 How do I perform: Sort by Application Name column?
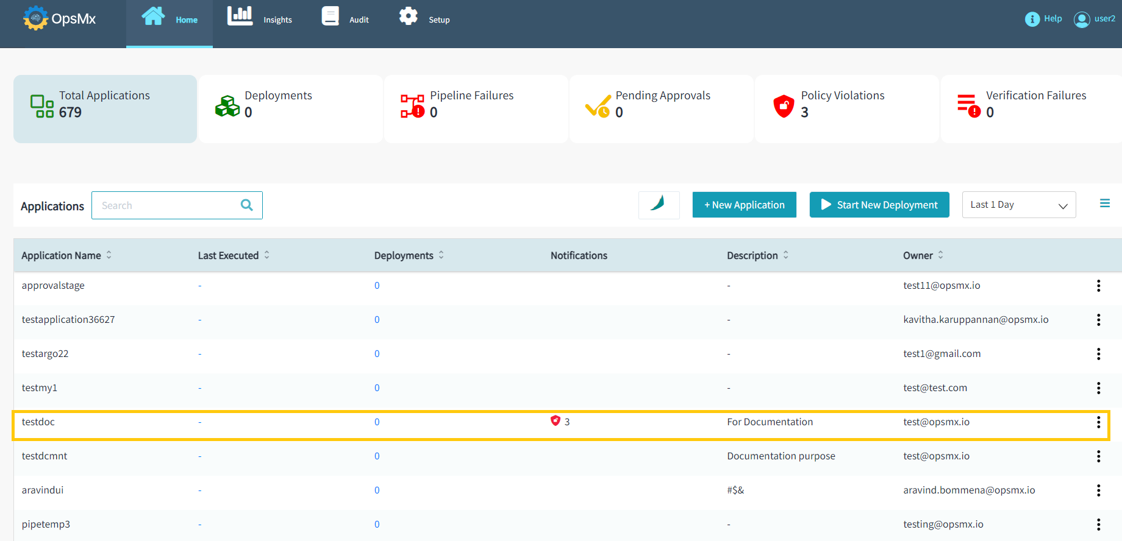tap(109, 255)
